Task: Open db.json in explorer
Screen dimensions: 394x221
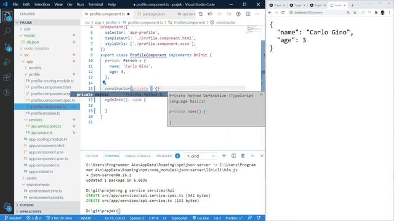Action: [x=33, y=42]
